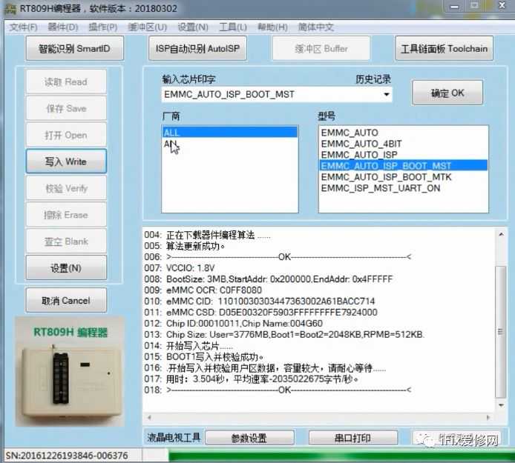The image size is (515, 463).
Task: Open the 工具链面板 Toolchain panel
Action: (445, 49)
